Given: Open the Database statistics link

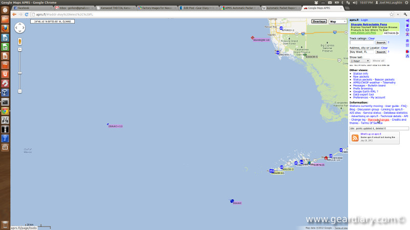Looking at the screenshot, I should 395,112.
